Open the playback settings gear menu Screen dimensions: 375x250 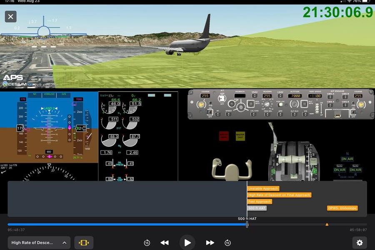coord(359,242)
